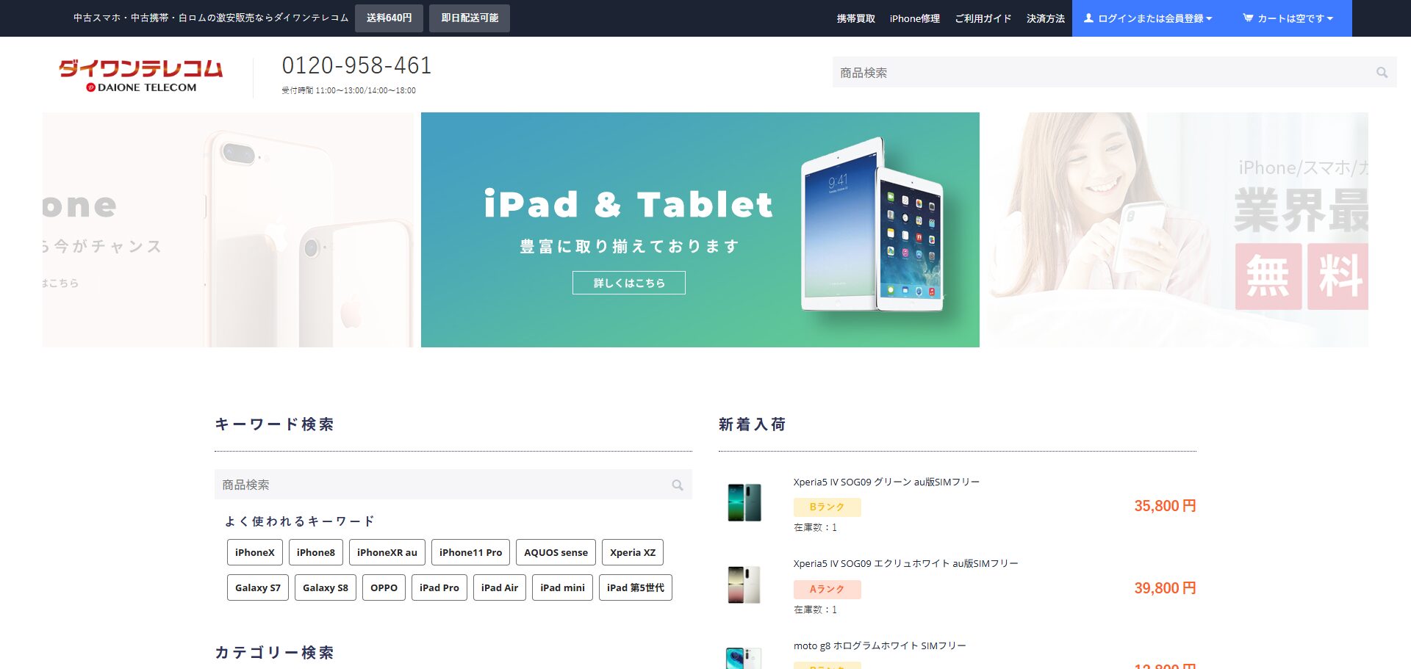This screenshot has width=1411, height=669.
Task: Select the iPhoneX keyword tag
Action: coord(254,552)
